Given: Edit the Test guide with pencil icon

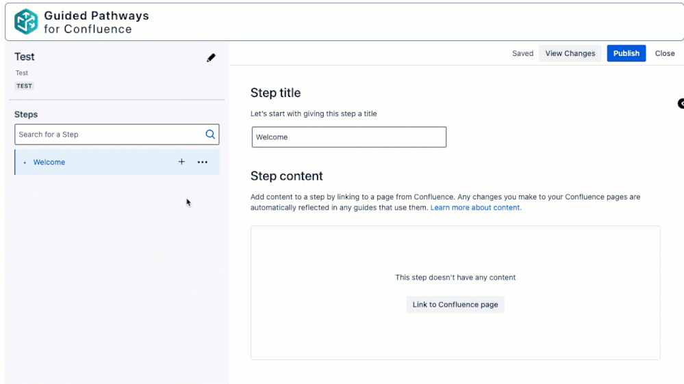Looking at the screenshot, I should click(x=211, y=57).
